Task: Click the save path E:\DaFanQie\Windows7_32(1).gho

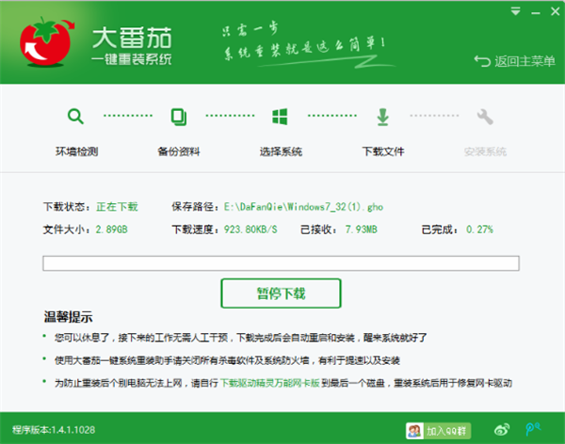Action: pyautogui.click(x=303, y=207)
